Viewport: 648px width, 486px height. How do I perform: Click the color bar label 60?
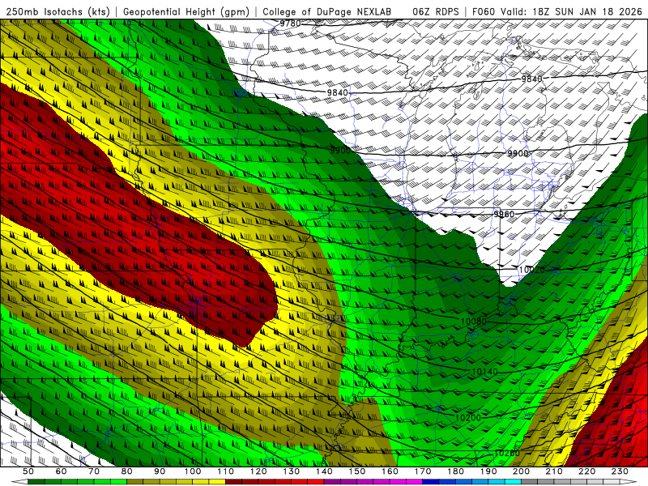[x=62, y=471]
